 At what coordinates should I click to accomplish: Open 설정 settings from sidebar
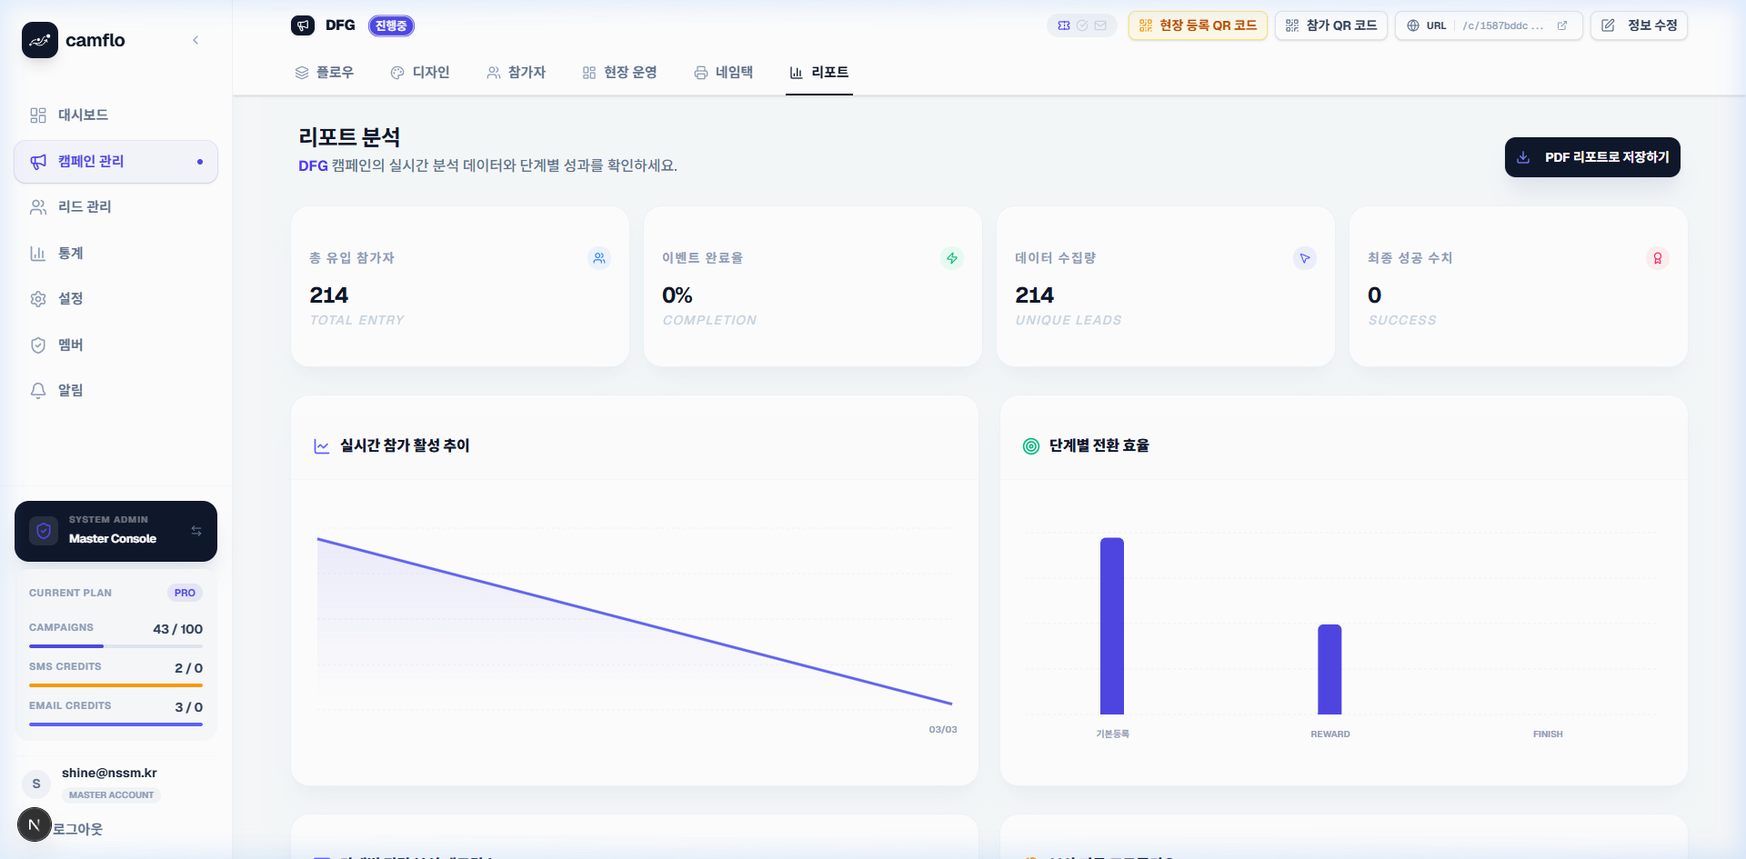70,299
